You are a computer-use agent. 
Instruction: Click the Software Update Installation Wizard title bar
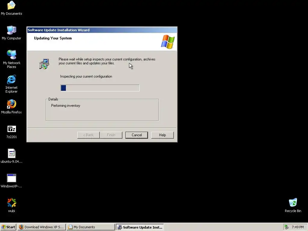click(102, 30)
